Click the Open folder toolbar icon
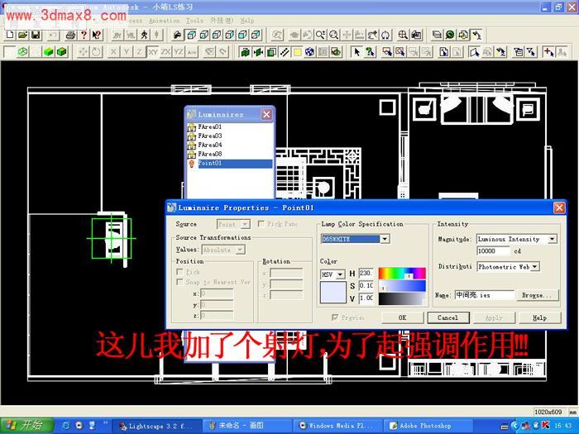 click(x=23, y=35)
